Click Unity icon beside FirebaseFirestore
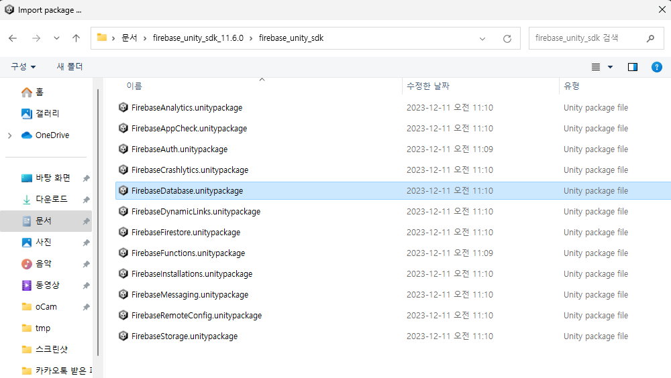Image resolution: width=671 pixels, height=378 pixels. tap(123, 232)
